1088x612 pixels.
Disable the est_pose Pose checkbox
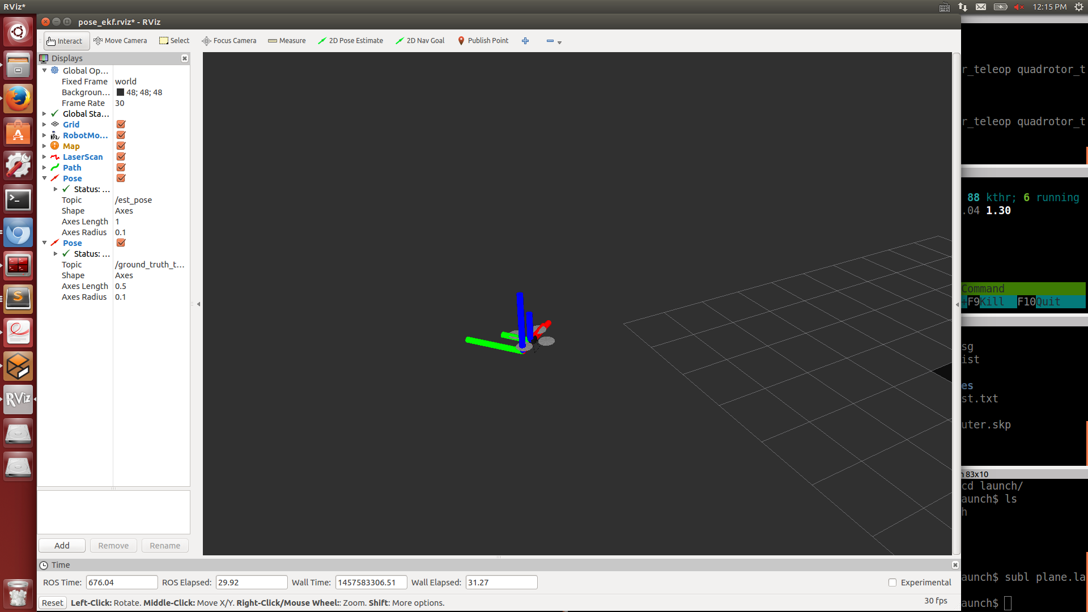pyautogui.click(x=121, y=178)
